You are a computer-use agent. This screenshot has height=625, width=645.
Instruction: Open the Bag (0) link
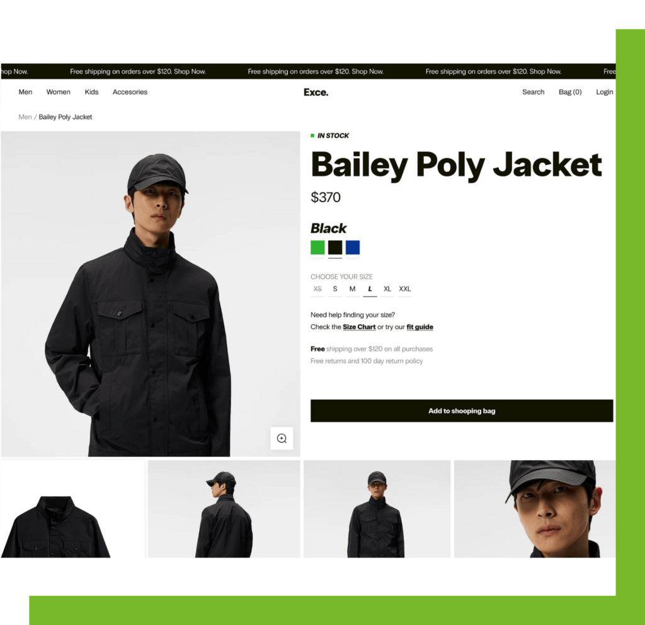click(570, 92)
